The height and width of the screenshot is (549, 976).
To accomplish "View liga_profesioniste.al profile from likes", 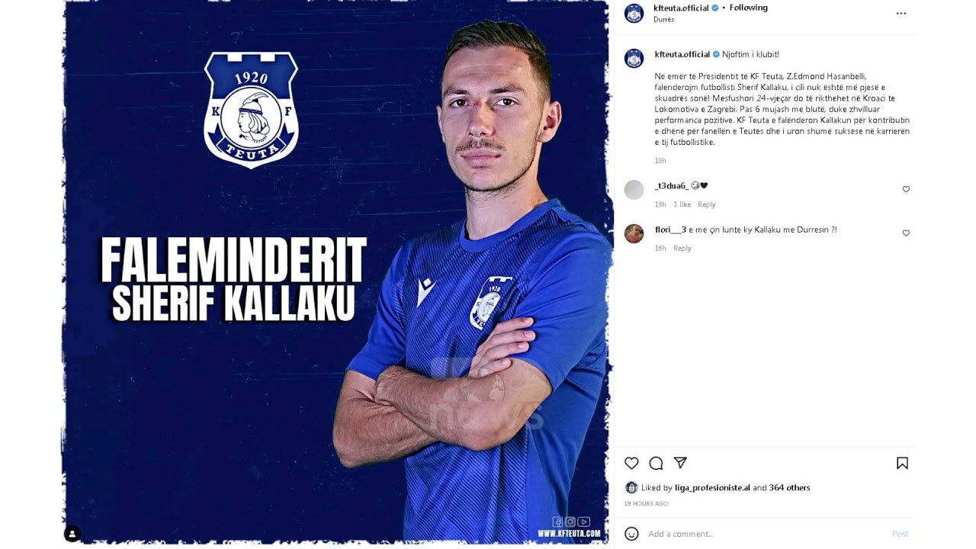I will pyautogui.click(x=712, y=488).
